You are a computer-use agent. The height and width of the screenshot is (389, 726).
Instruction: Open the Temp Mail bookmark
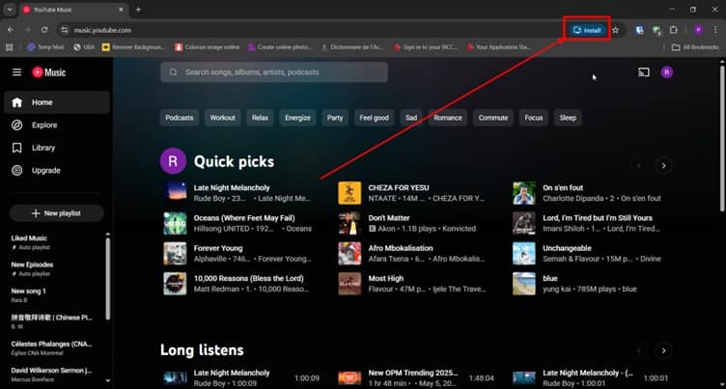pos(45,47)
